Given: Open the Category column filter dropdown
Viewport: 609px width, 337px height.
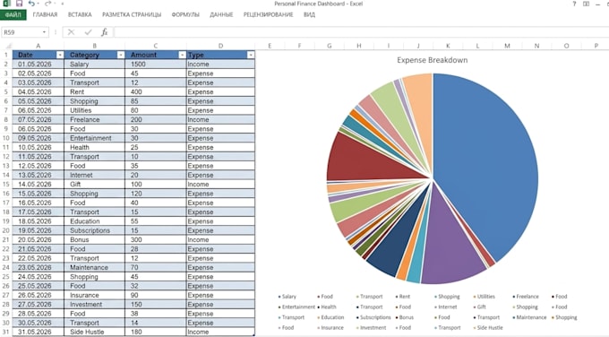Looking at the screenshot, I should (x=121, y=56).
